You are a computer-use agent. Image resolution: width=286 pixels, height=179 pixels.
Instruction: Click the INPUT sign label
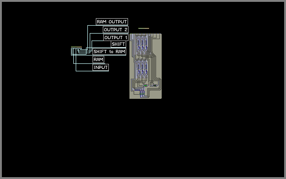tap(100, 67)
